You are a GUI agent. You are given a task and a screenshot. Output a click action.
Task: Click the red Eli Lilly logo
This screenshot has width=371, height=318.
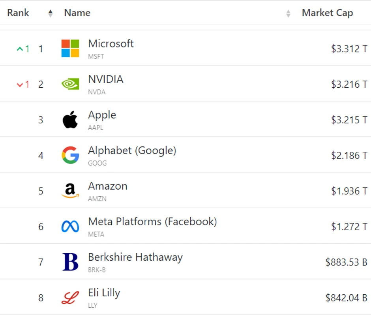pyautogui.click(x=70, y=297)
